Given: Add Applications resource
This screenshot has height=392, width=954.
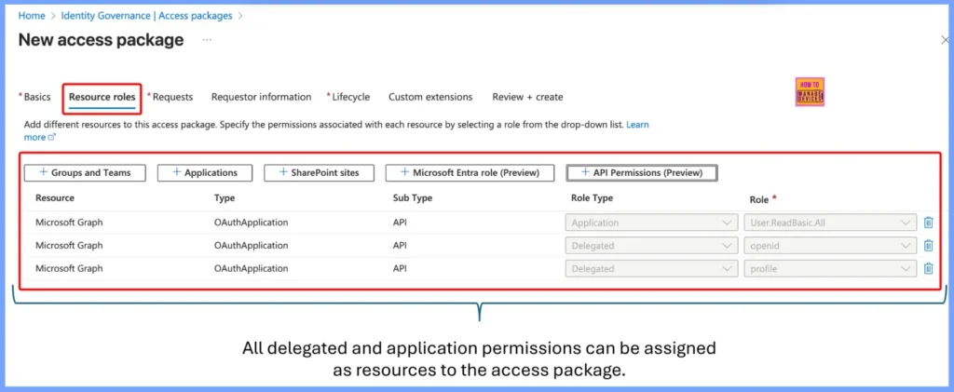Looking at the screenshot, I should click(x=205, y=172).
